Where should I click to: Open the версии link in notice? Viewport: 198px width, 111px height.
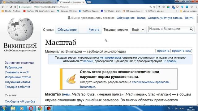tap(88, 61)
